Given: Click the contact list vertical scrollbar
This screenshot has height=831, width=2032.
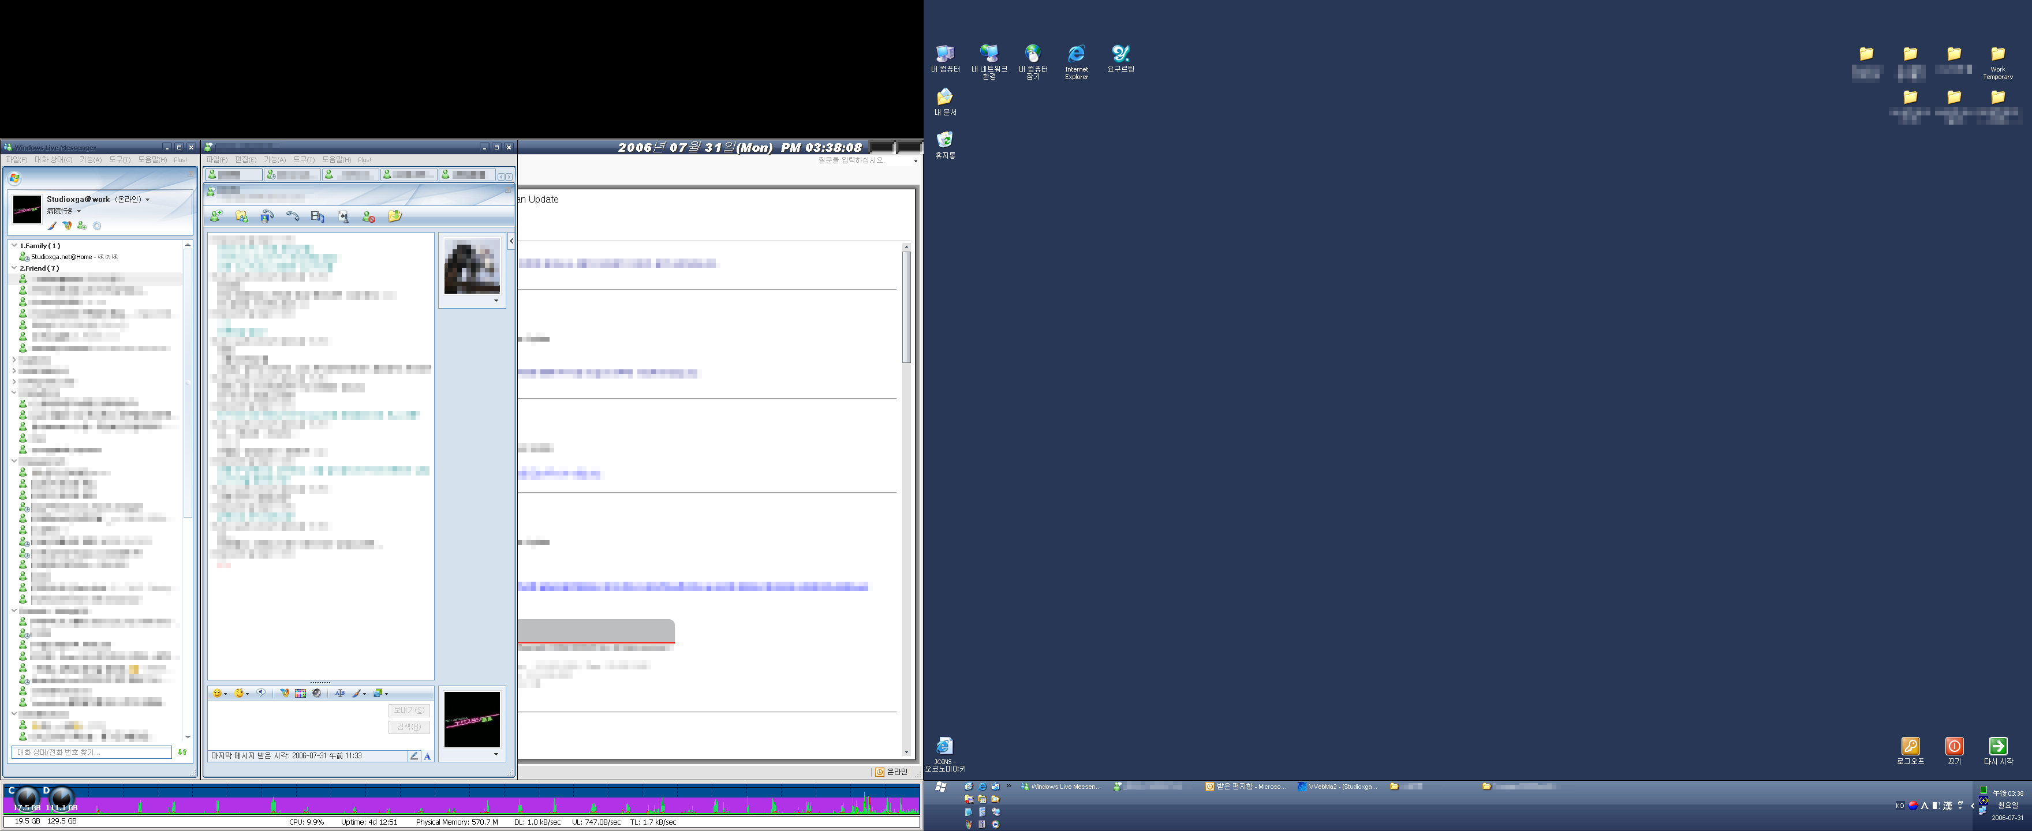Looking at the screenshot, I should click(x=187, y=491).
